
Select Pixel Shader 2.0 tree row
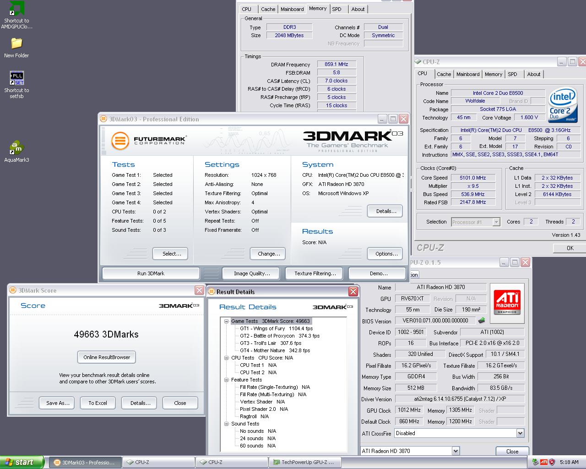click(x=264, y=409)
